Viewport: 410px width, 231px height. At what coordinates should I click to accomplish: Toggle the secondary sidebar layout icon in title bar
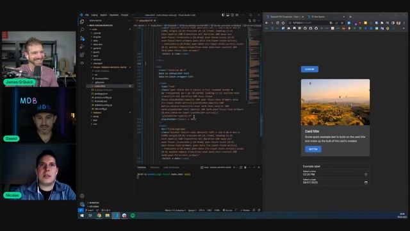tap(232, 15)
